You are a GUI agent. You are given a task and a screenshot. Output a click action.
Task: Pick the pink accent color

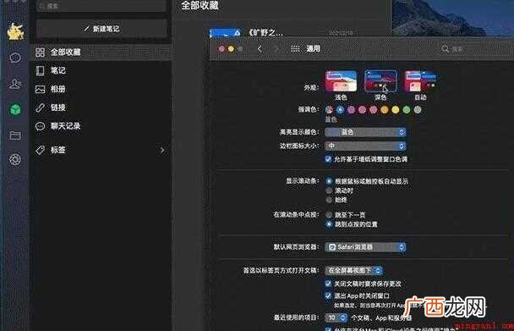tap(362, 110)
